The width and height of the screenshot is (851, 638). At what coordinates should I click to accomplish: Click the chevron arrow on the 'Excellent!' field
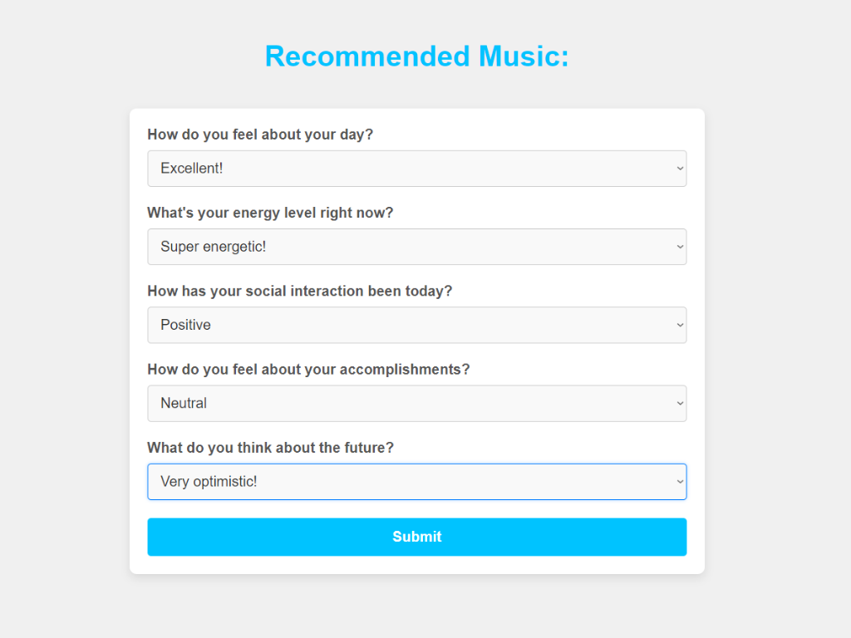tap(680, 169)
